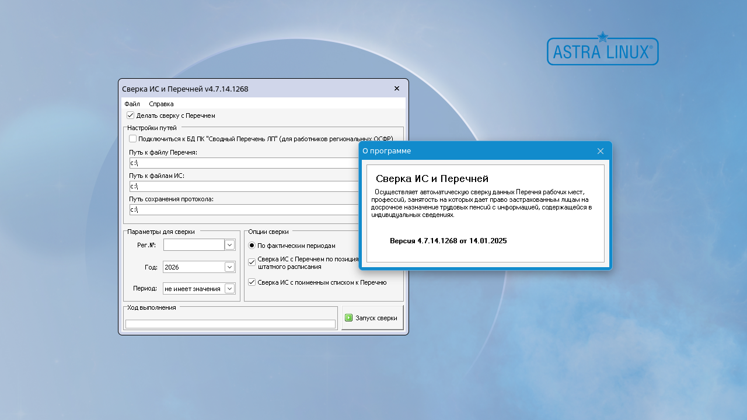Select 'По фактическим периодам' radio button
This screenshot has height=420, width=747.
point(252,246)
